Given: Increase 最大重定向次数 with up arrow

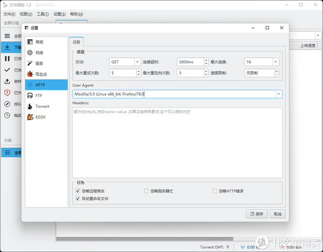Looking at the screenshot, I should click(x=206, y=71).
